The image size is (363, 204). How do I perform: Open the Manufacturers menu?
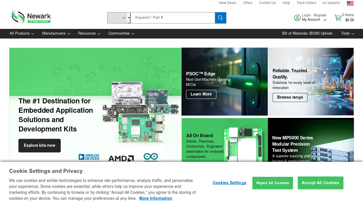tap(56, 34)
